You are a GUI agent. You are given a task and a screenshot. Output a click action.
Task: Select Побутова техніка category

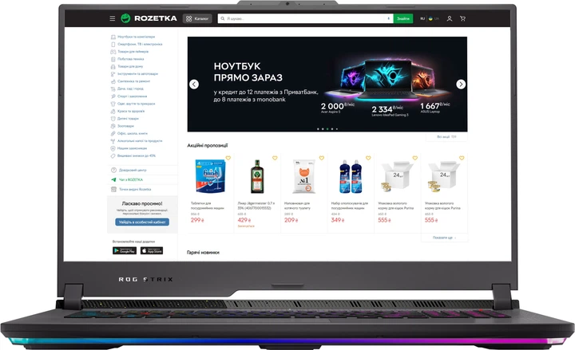(x=133, y=60)
